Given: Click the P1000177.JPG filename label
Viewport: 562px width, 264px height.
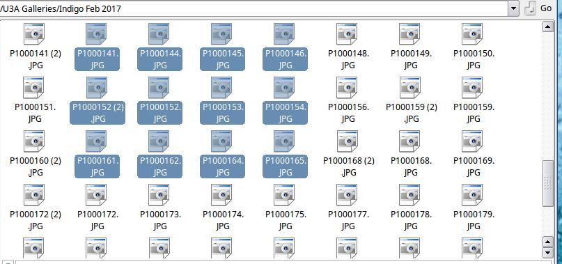Looking at the screenshot, I should 348,220.
